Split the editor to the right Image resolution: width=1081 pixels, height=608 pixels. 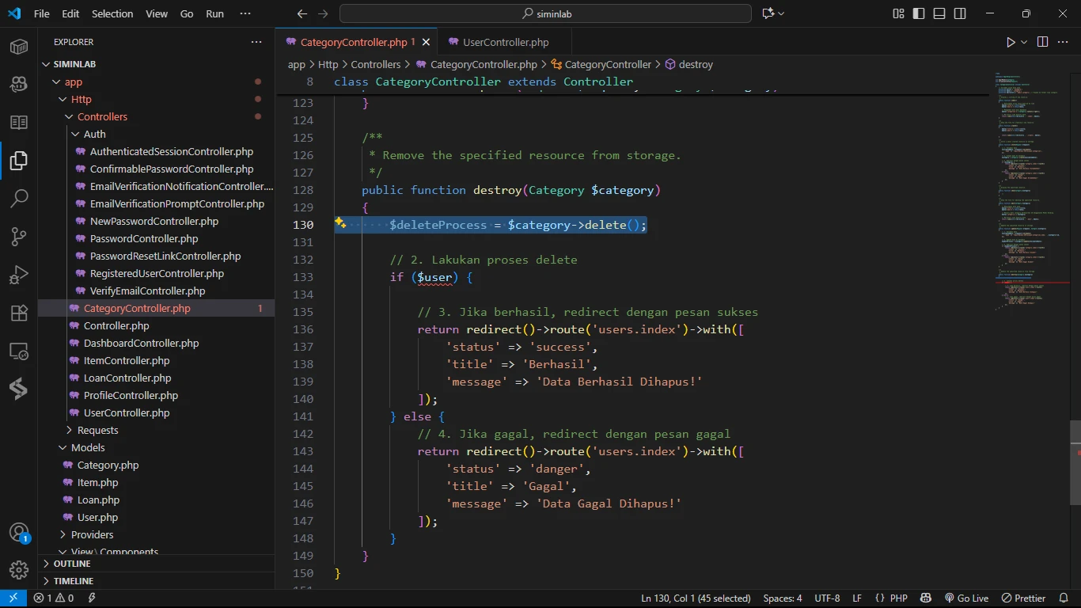1042,42
